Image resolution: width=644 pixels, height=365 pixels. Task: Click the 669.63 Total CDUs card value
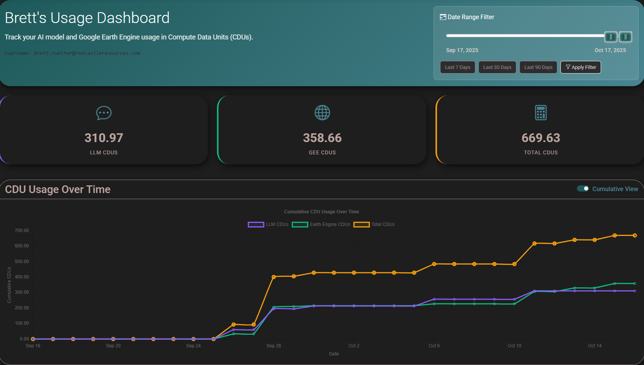tap(540, 138)
